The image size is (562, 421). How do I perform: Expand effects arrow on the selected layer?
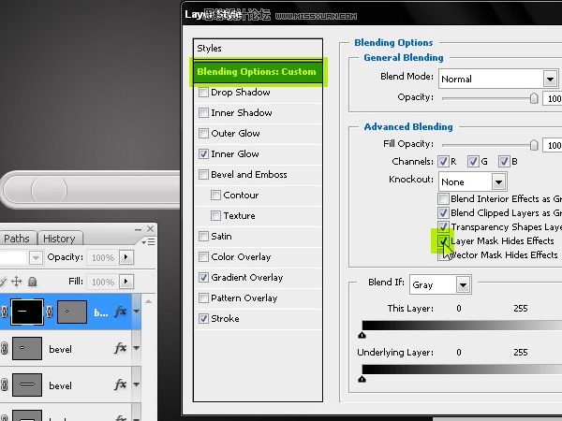coord(136,312)
